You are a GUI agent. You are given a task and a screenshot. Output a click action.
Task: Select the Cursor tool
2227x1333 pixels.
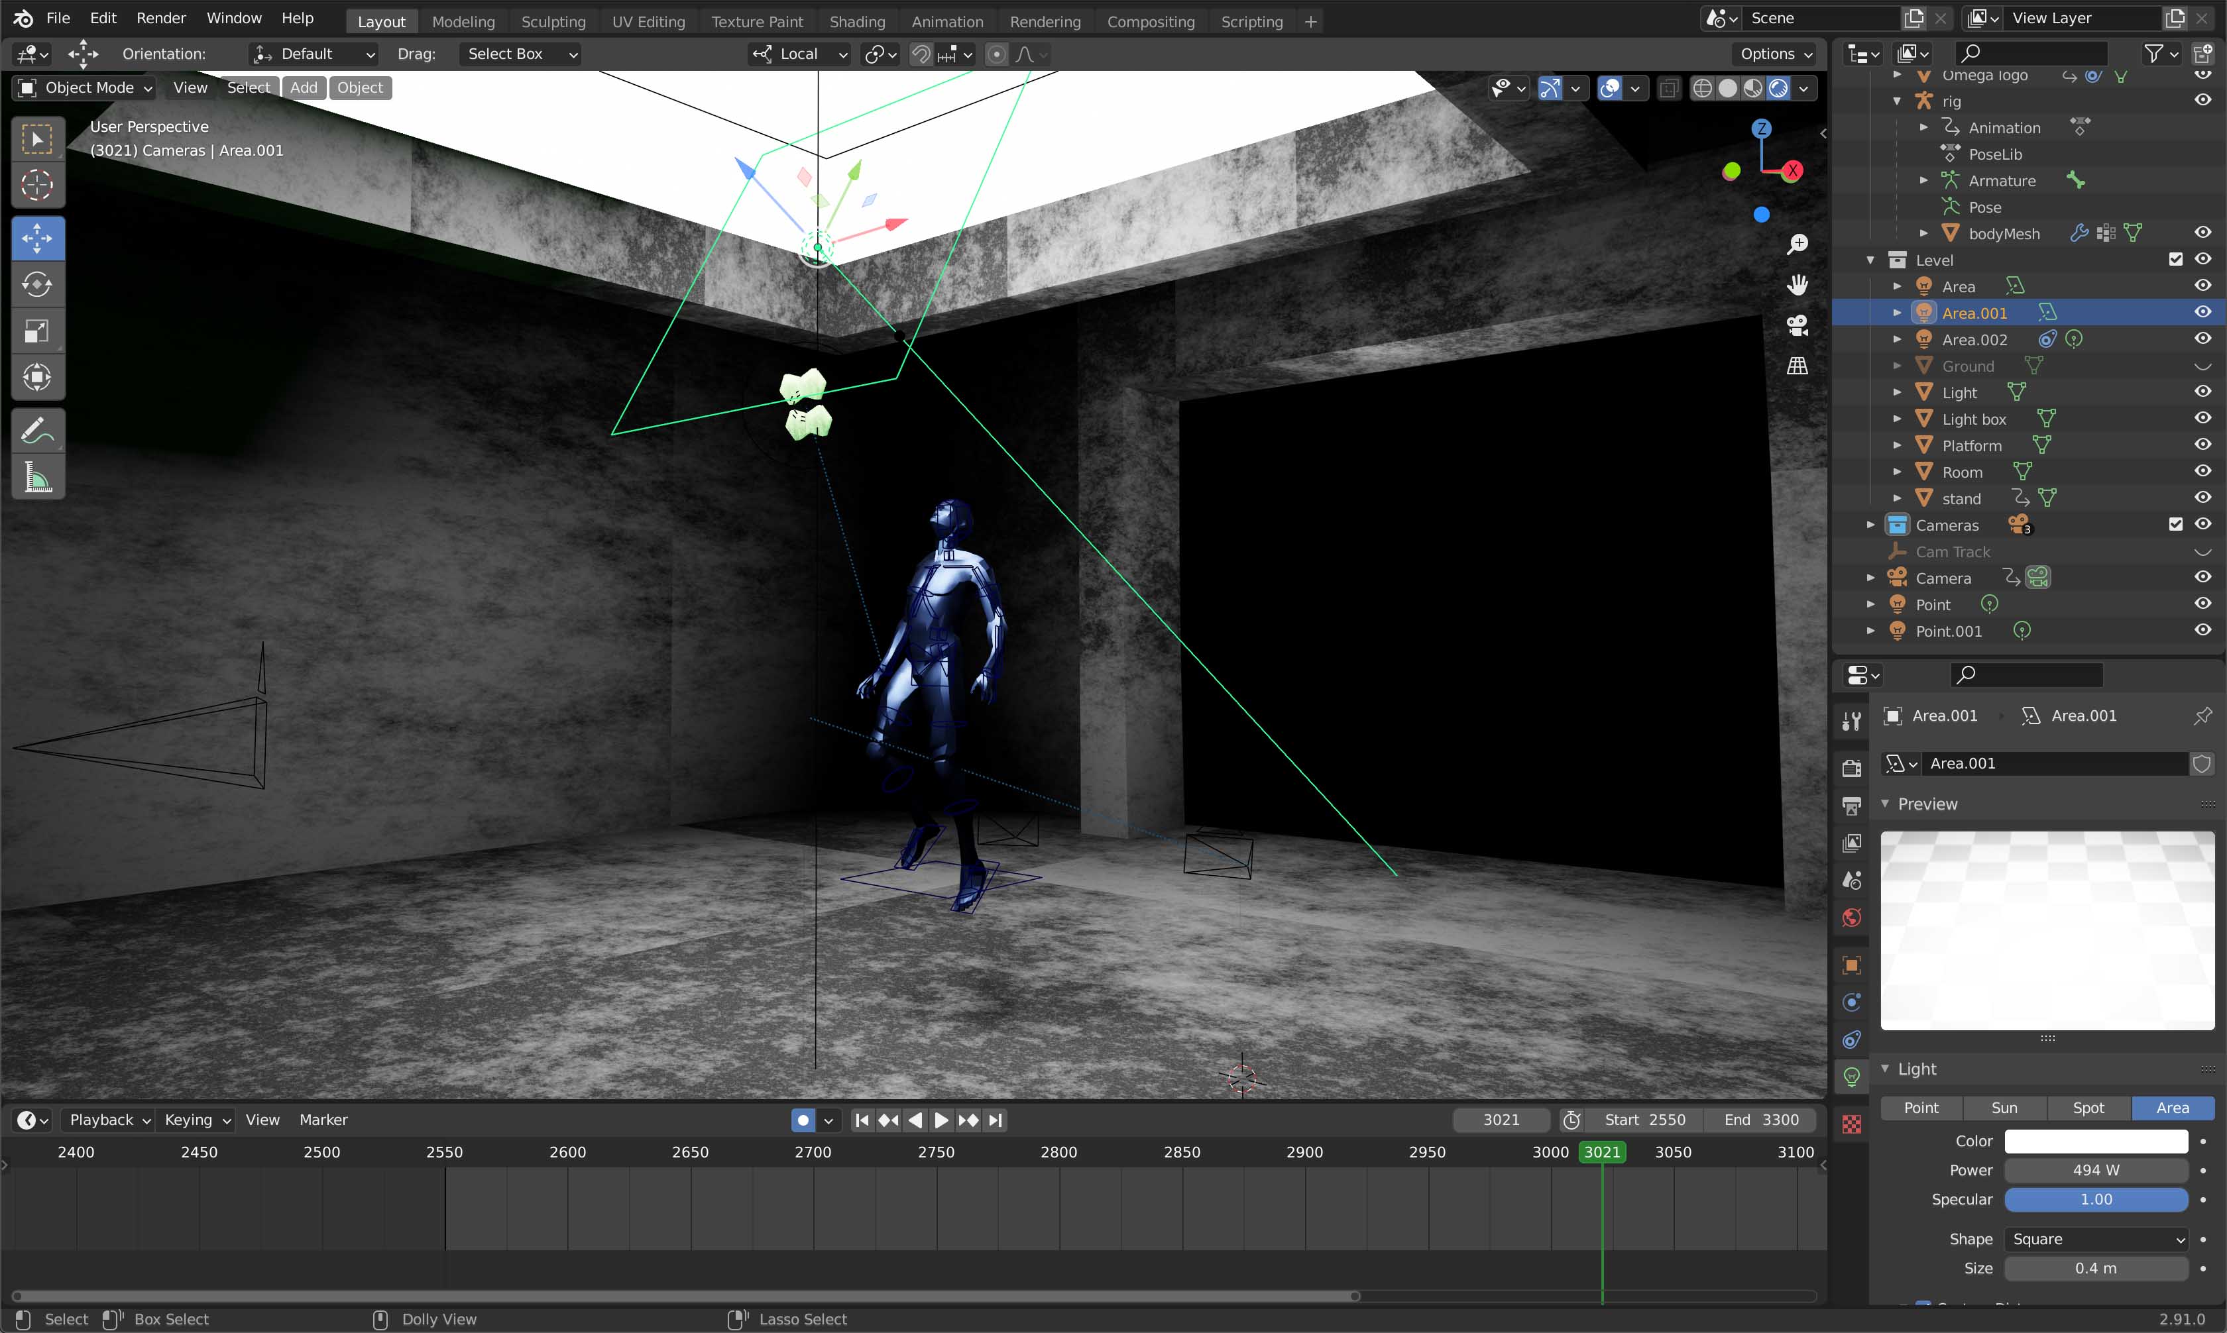[x=37, y=185]
